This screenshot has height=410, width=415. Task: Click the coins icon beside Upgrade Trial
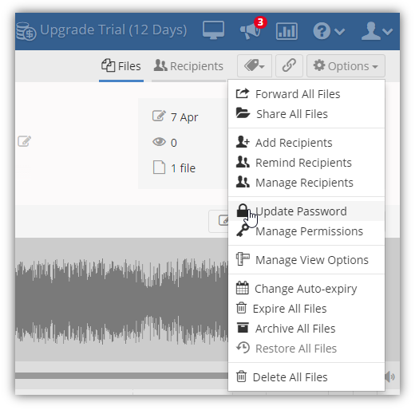tap(26, 31)
